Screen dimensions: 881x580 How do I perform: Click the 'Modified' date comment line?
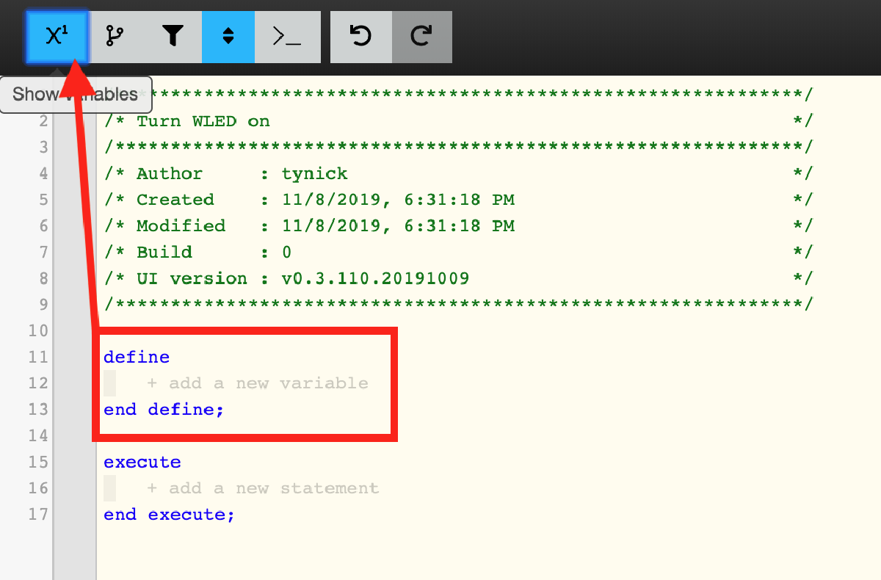tap(458, 226)
